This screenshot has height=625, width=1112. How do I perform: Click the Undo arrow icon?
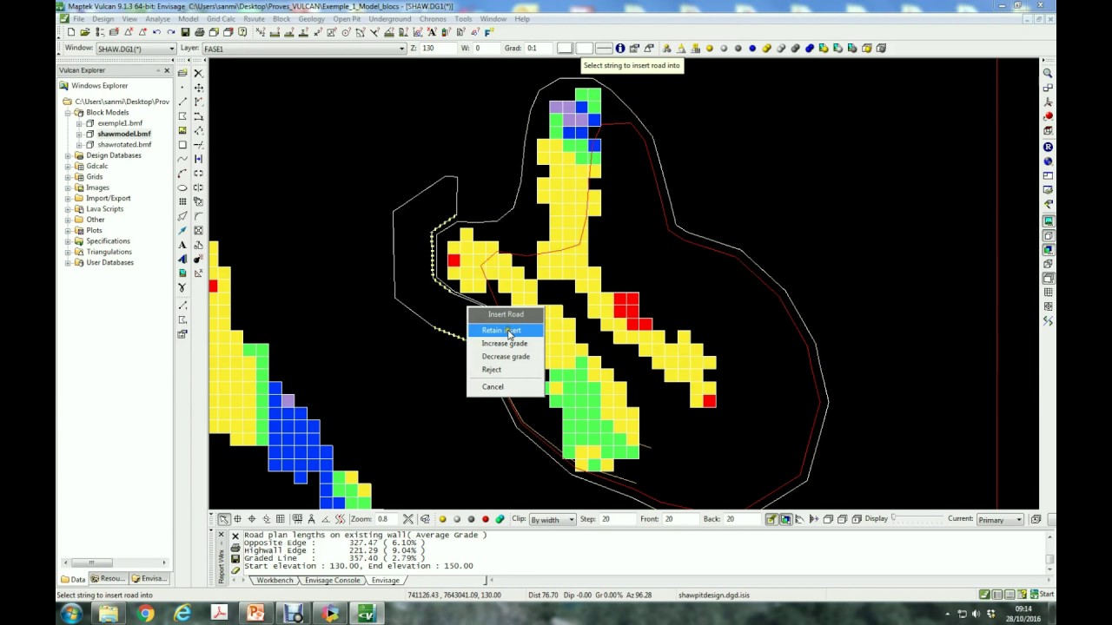[x=156, y=32]
